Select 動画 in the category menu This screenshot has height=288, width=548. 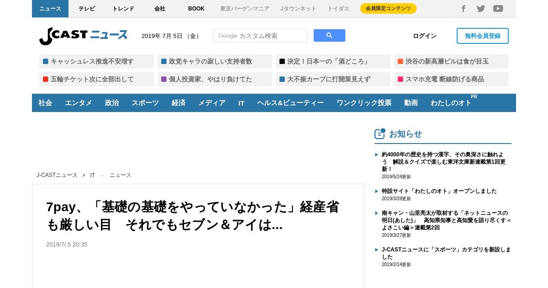tap(411, 103)
